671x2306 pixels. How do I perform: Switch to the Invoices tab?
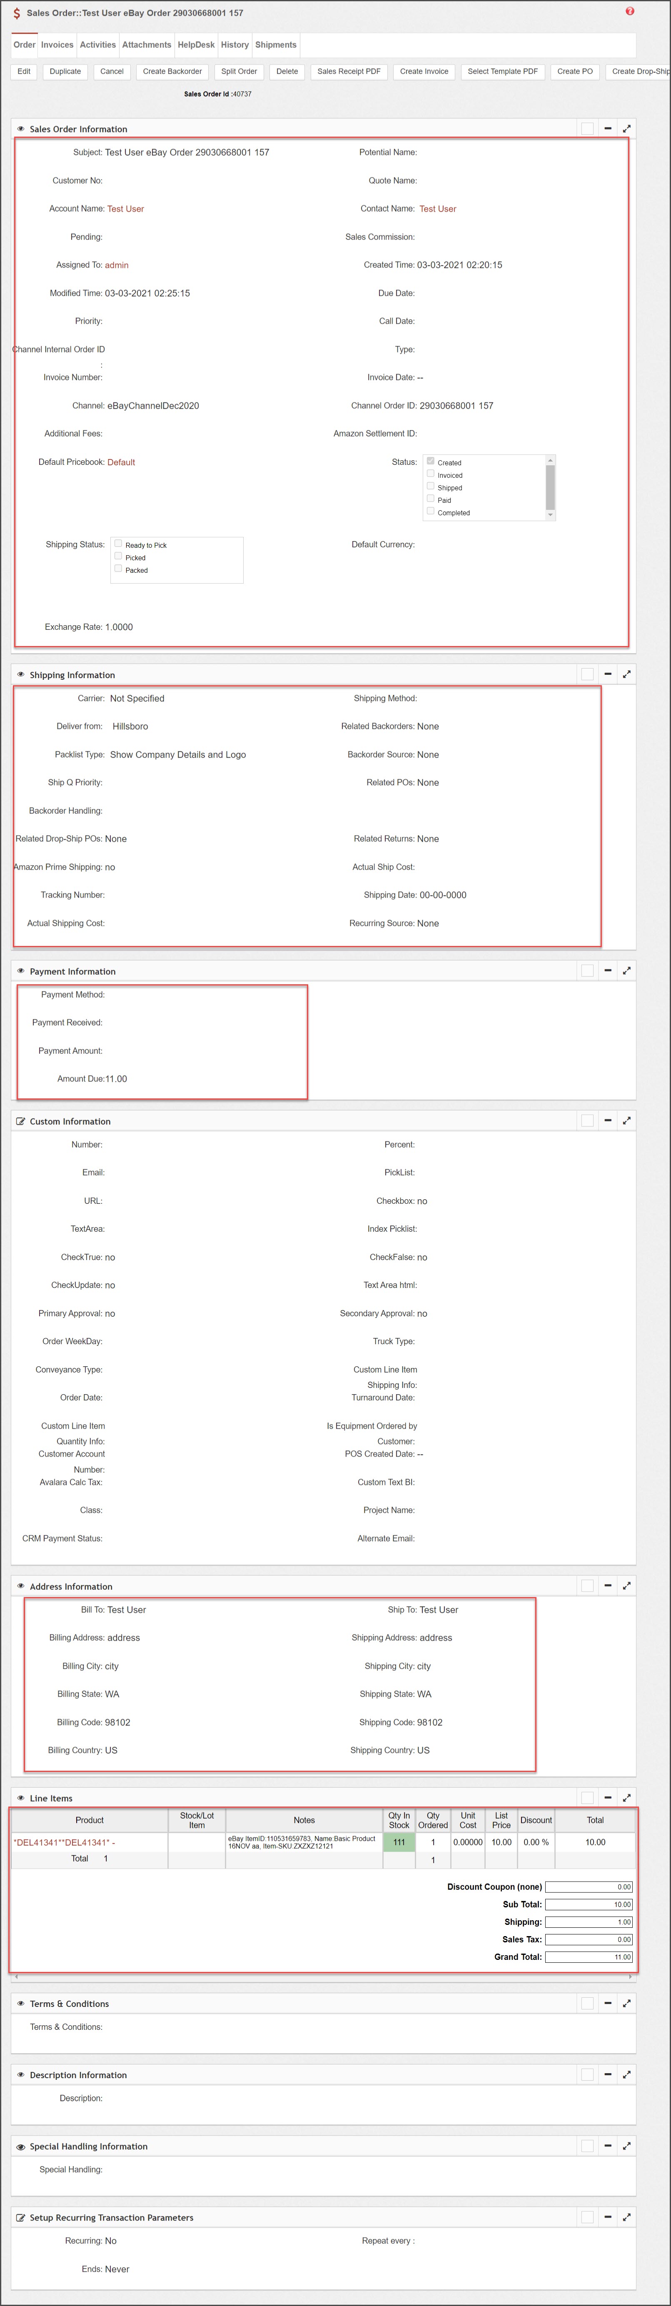(57, 45)
